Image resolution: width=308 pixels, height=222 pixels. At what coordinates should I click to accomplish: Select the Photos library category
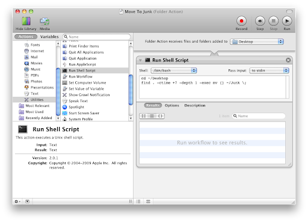[x=36, y=81]
